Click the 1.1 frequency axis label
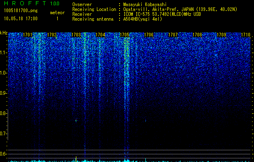Screen dimensions: 254x162 pyautogui.click(x=3, y=53)
